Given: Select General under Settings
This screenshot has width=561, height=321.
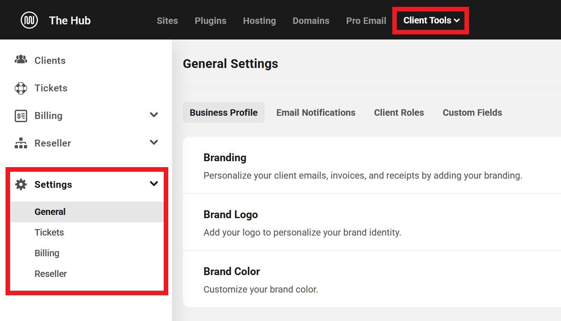Looking at the screenshot, I should (87, 212).
